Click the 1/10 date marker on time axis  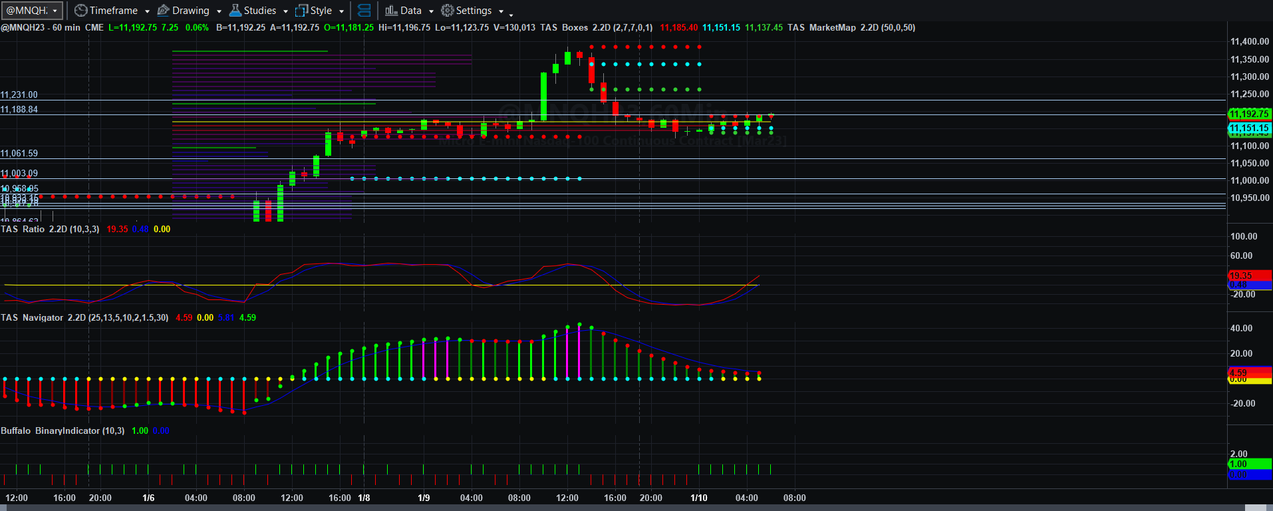(698, 498)
